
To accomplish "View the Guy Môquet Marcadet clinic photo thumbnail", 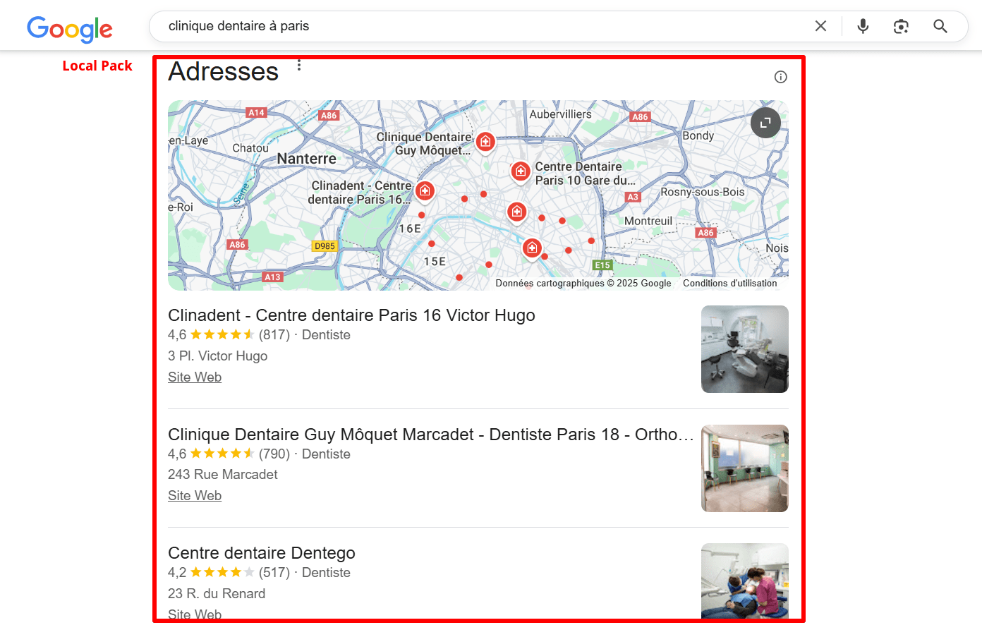I will coord(745,468).
